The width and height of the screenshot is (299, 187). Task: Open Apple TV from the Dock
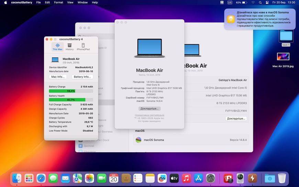(174, 178)
